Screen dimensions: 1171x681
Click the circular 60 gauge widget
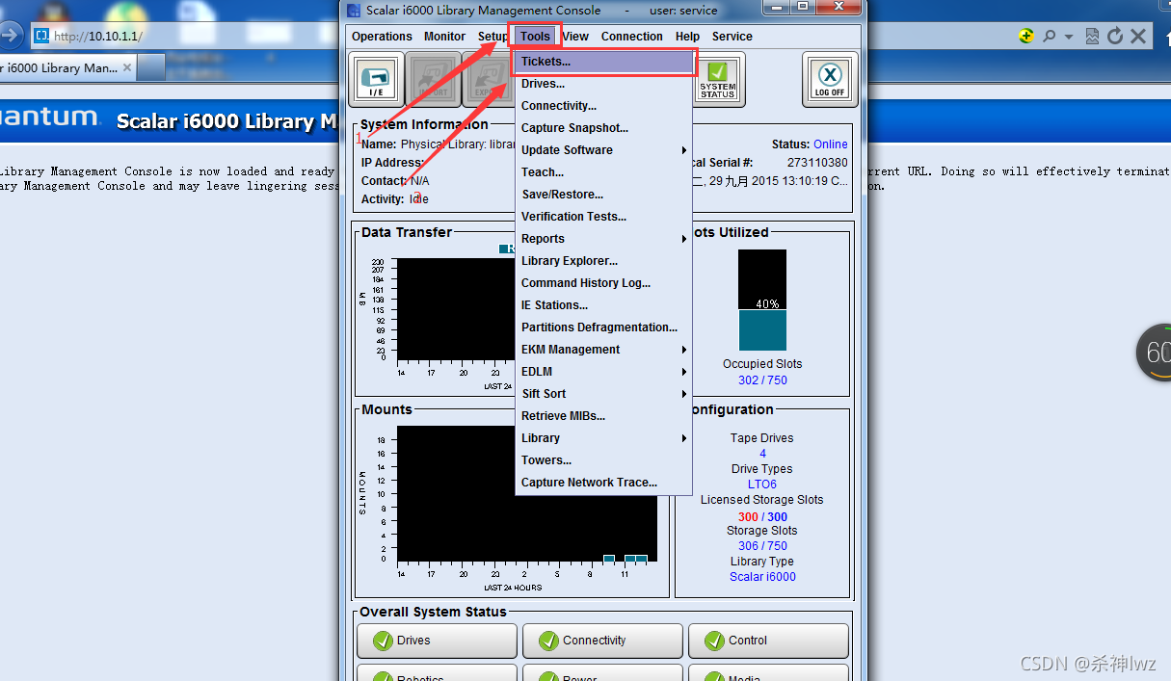tap(1156, 353)
